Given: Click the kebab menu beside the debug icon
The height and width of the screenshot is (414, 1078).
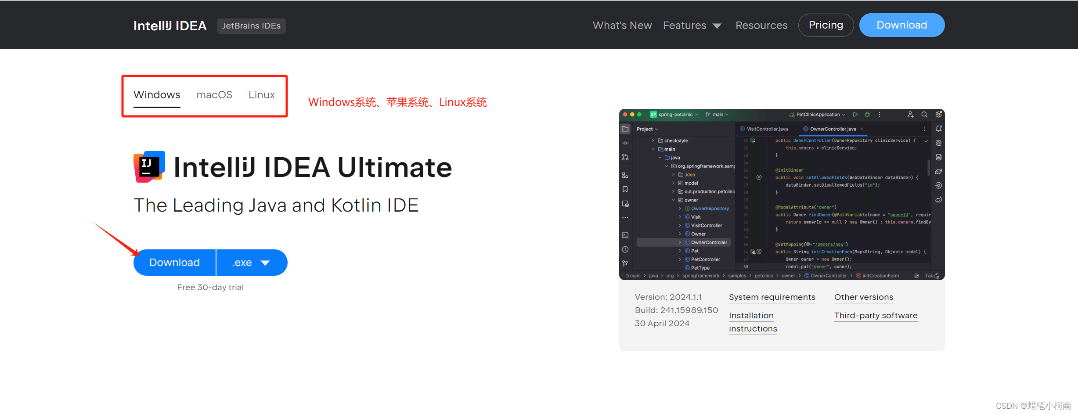Looking at the screenshot, I should [x=880, y=115].
